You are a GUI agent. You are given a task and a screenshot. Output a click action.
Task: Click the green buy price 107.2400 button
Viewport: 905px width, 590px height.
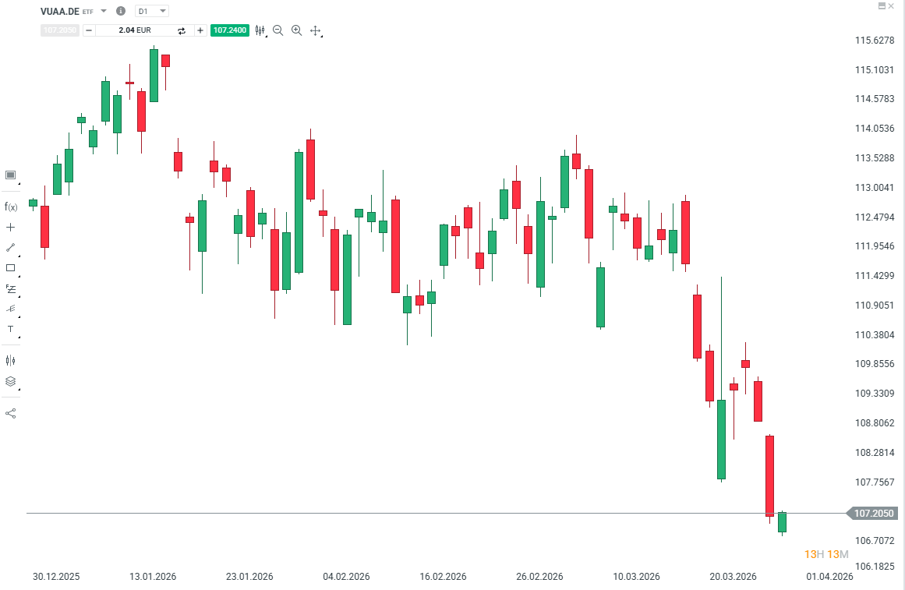tap(229, 30)
